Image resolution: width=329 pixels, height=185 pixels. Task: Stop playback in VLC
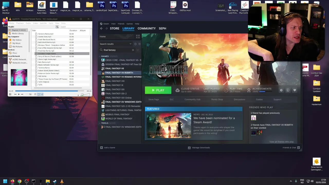(19, 94)
